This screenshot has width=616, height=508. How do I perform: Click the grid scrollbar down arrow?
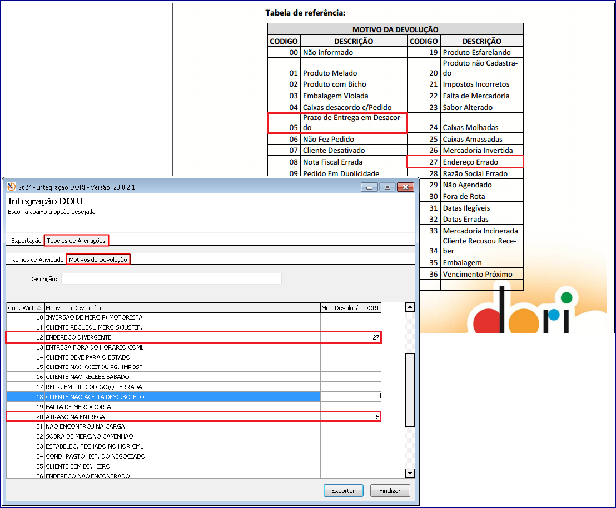click(x=410, y=473)
